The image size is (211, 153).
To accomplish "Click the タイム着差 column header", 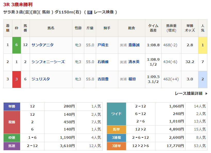I will pos(153,28).
